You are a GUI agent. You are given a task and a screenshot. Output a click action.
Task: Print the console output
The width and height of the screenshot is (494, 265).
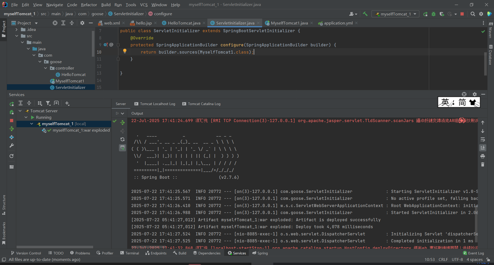pos(483,156)
